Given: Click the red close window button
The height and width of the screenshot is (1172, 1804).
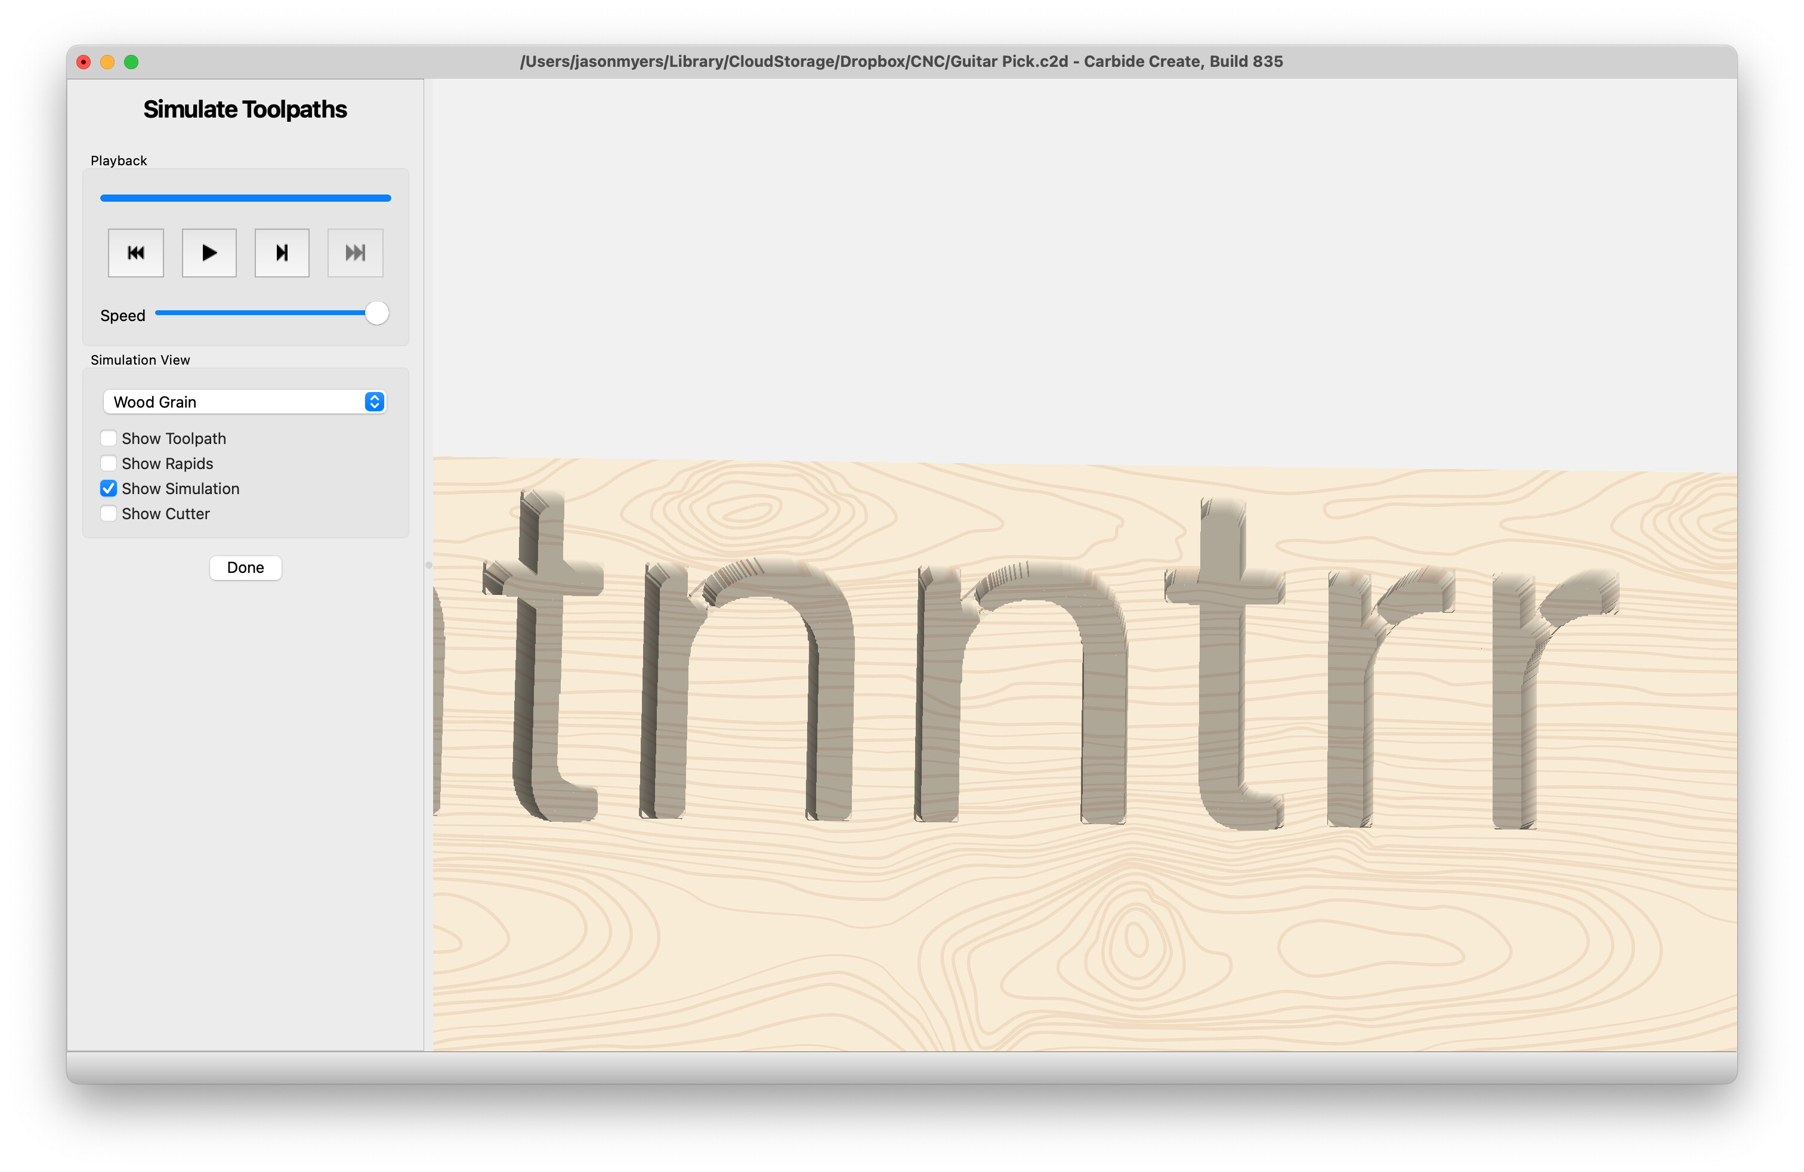Looking at the screenshot, I should coord(84,62).
